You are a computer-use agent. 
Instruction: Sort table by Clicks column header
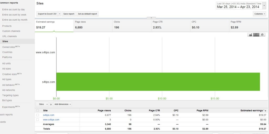pyautogui.click(x=128, y=111)
